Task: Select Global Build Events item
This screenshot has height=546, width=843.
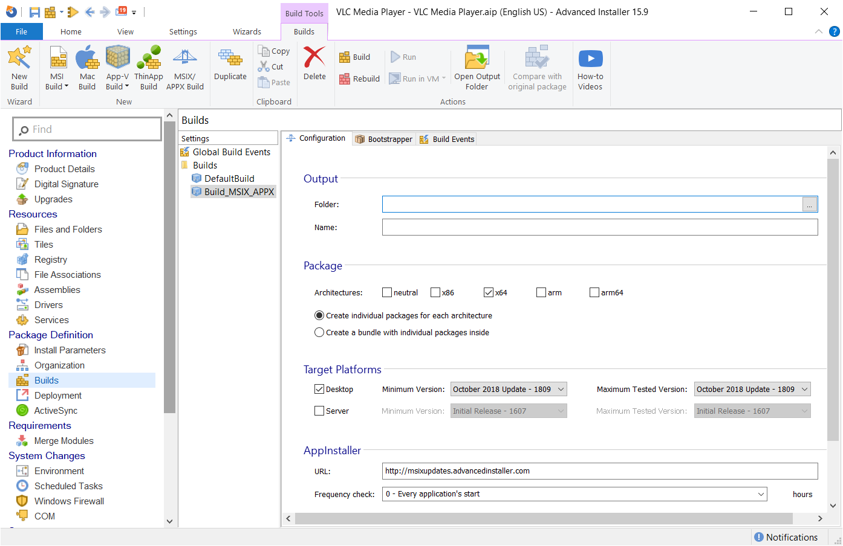Action: (x=226, y=152)
